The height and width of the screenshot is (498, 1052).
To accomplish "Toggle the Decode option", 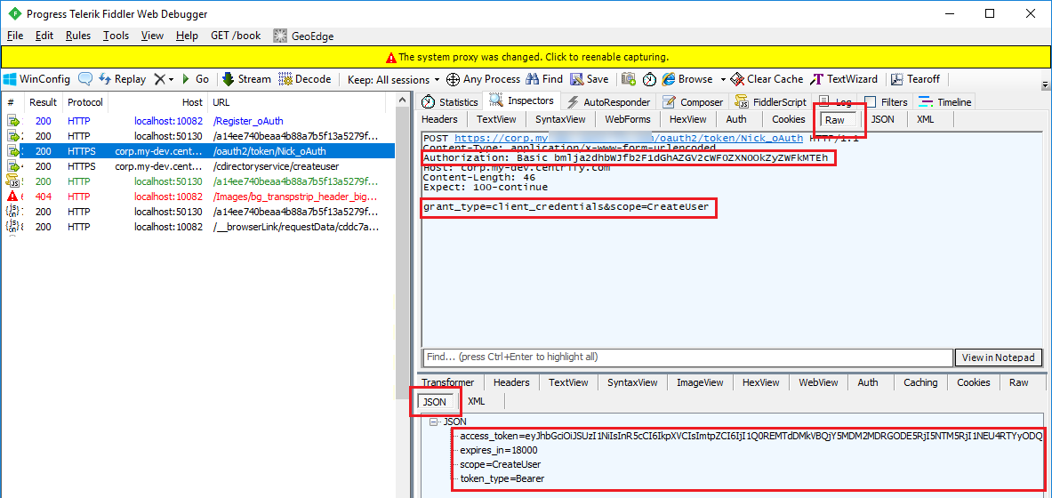I will 305,79.
